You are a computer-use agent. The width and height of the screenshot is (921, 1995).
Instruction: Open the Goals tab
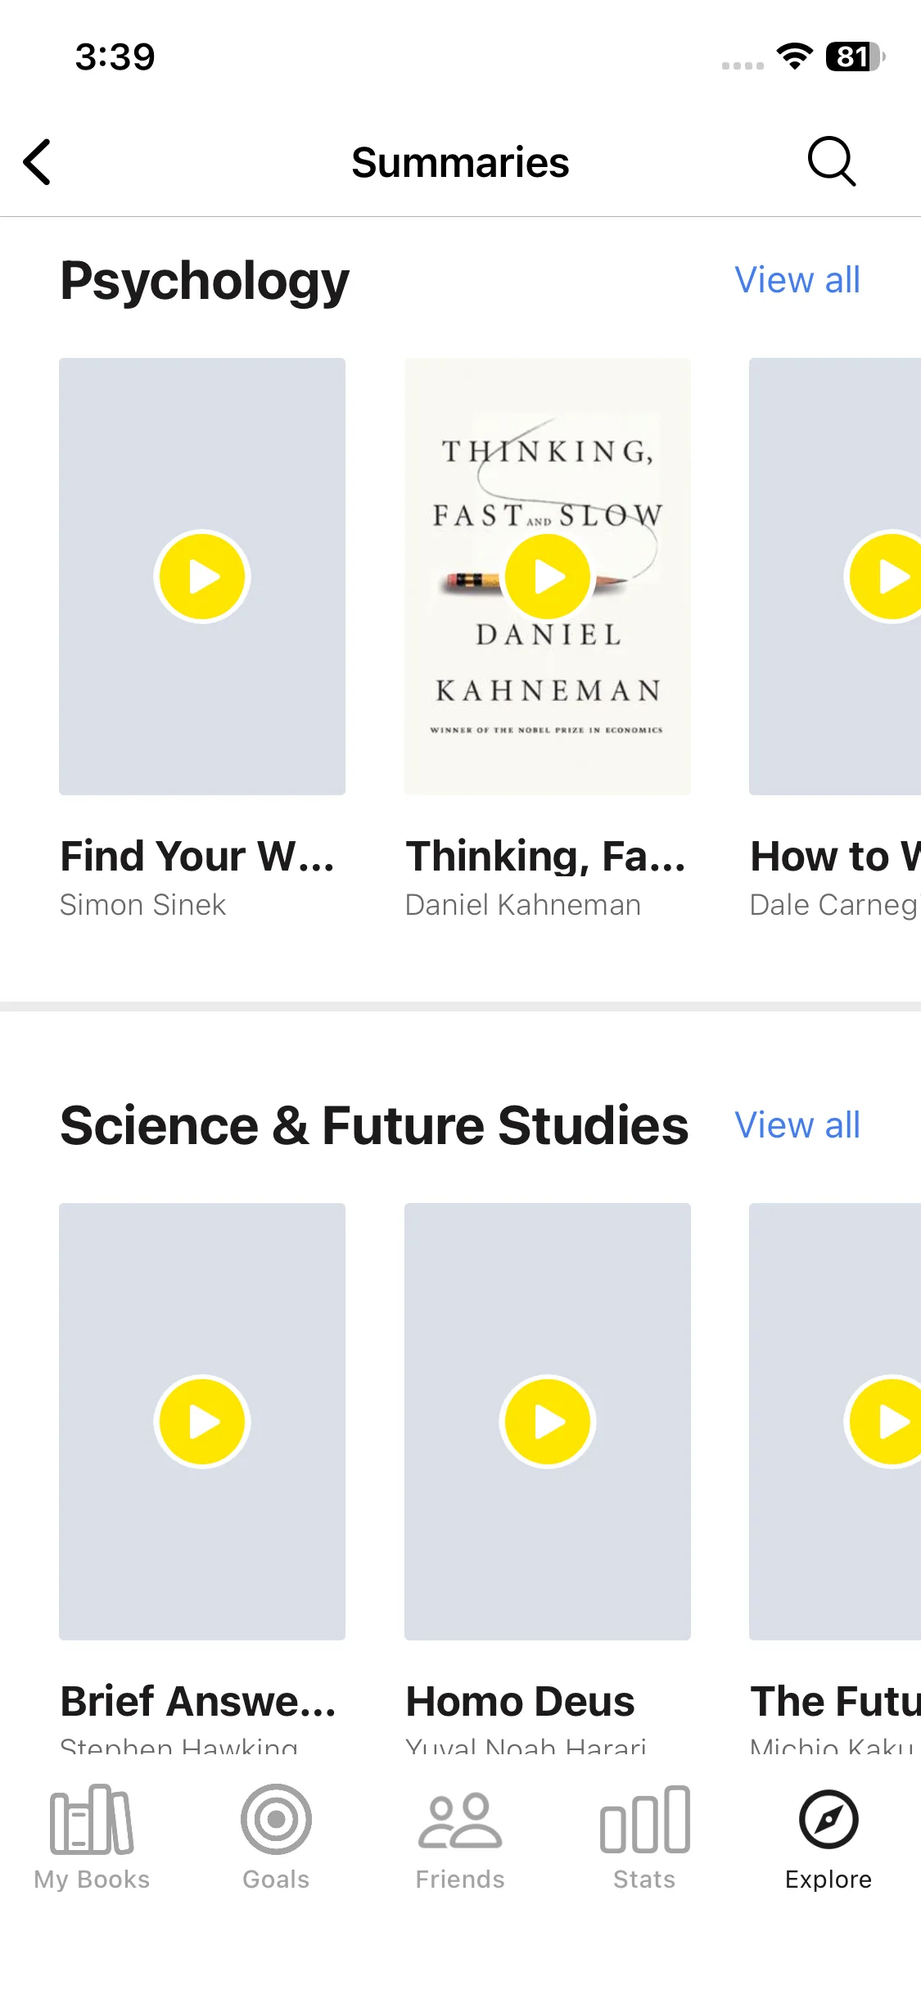(x=276, y=1835)
